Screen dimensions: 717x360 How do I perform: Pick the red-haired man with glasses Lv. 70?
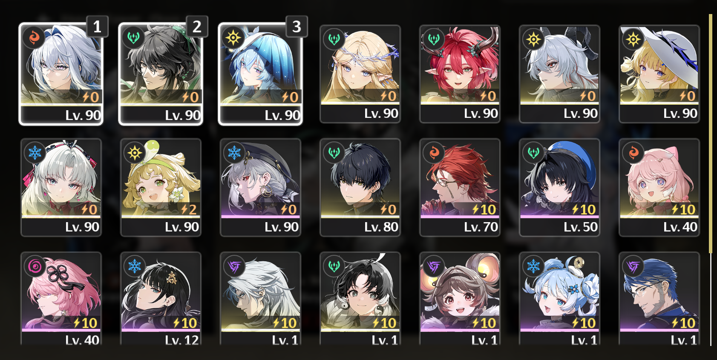click(x=460, y=187)
